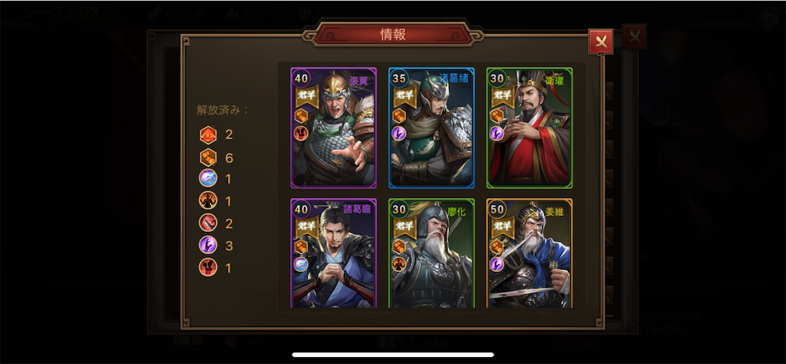Tap the level 50 badge on 姜維's card
Viewport: 786px width, 364px height.
point(497,210)
